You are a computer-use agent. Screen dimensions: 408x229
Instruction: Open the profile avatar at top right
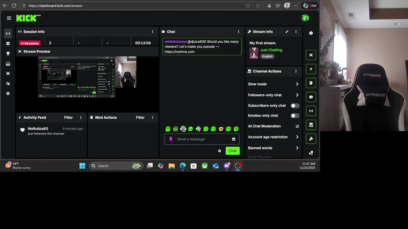coord(305,18)
